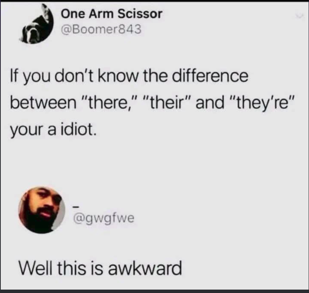Select the dash display name above @gwgfwe
This screenshot has width=309, height=293.
click(76, 207)
